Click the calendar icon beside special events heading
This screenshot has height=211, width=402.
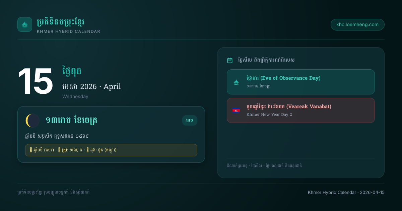(x=230, y=60)
